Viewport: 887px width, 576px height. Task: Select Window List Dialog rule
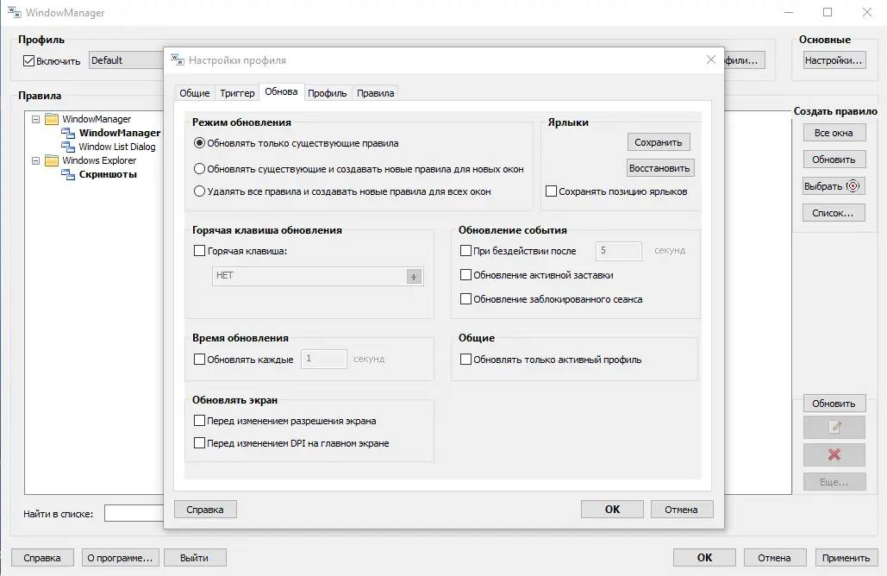(117, 147)
